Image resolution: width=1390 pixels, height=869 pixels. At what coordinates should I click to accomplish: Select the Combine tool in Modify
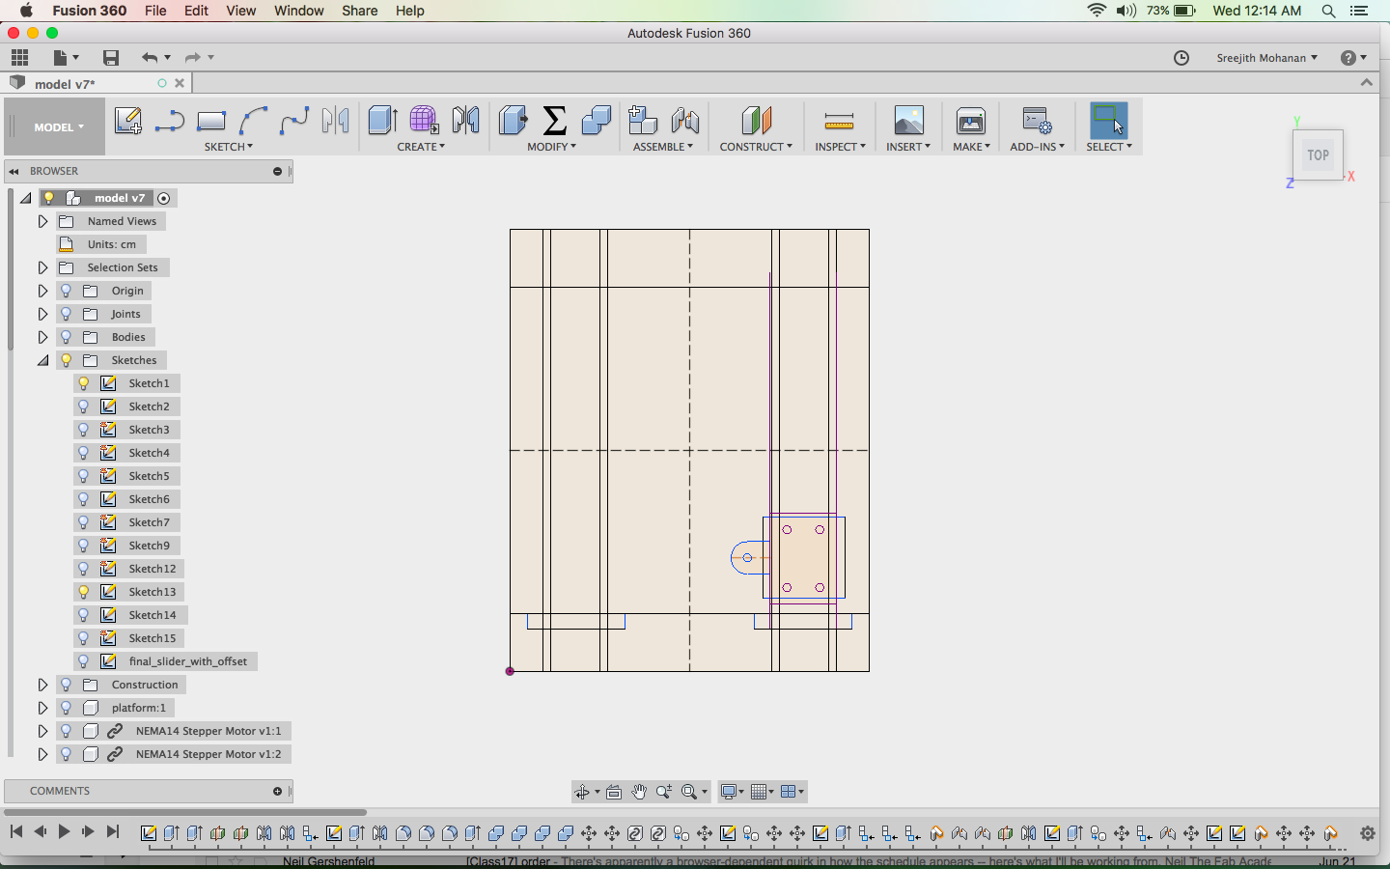pos(597,121)
